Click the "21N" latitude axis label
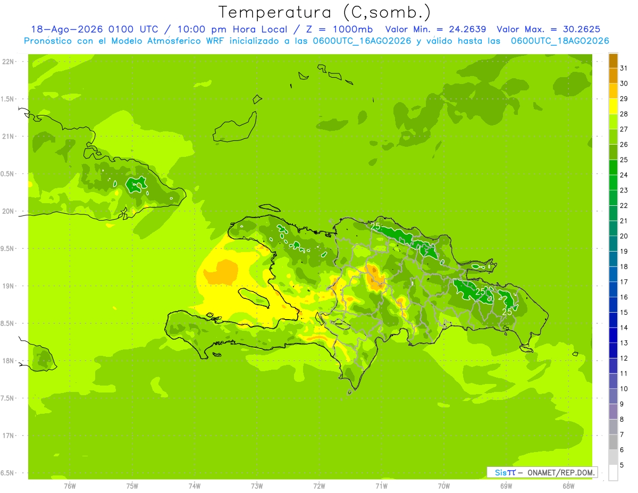The height and width of the screenshot is (493, 638). tap(9, 137)
